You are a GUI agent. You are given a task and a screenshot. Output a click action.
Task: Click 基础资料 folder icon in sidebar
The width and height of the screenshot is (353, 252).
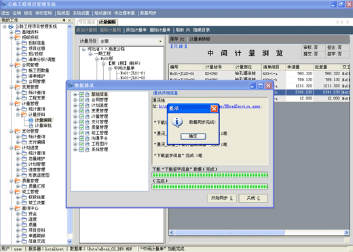[x=18, y=32]
